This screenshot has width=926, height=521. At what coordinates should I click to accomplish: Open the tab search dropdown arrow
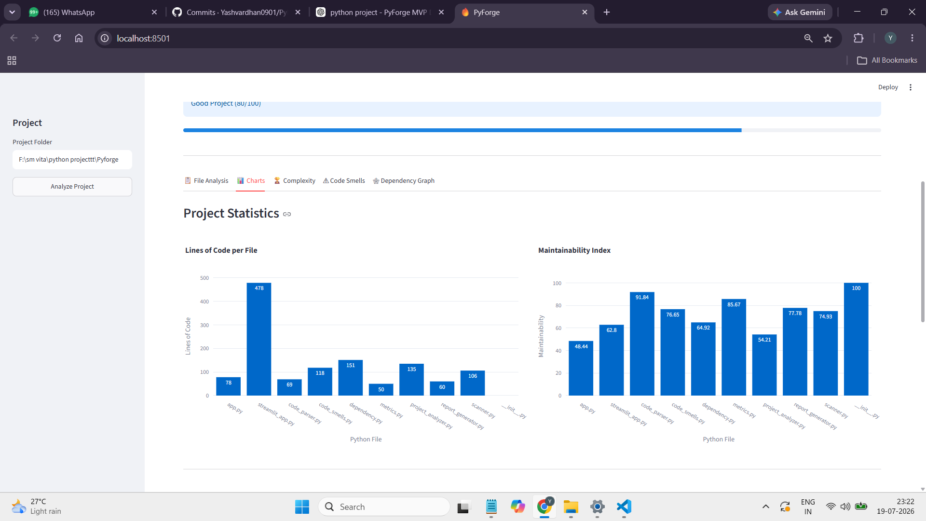[x=12, y=12]
